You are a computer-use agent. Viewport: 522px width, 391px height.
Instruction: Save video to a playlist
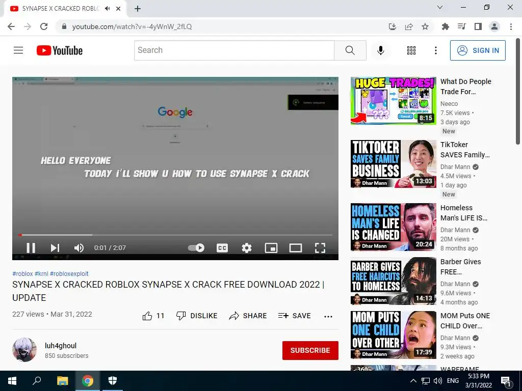(x=294, y=316)
